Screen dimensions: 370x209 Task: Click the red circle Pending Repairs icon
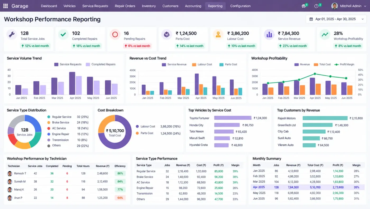(x=115, y=35)
